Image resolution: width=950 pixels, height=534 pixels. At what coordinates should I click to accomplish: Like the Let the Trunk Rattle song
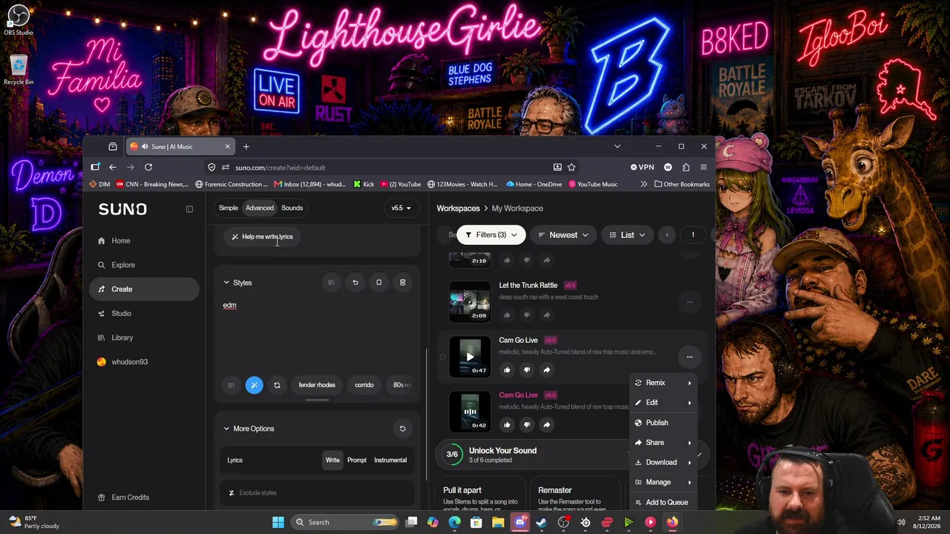(507, 314)
